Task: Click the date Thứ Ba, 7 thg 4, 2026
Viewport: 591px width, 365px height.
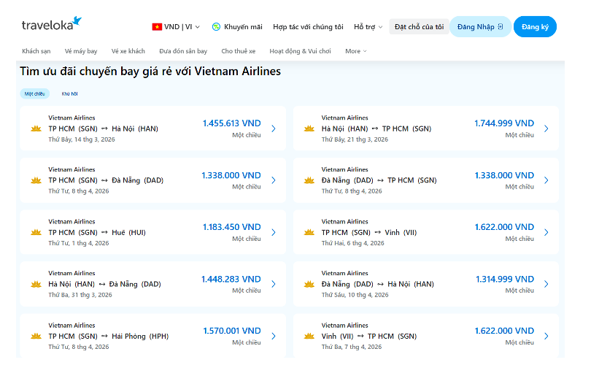Action: [x=351, y=347]
